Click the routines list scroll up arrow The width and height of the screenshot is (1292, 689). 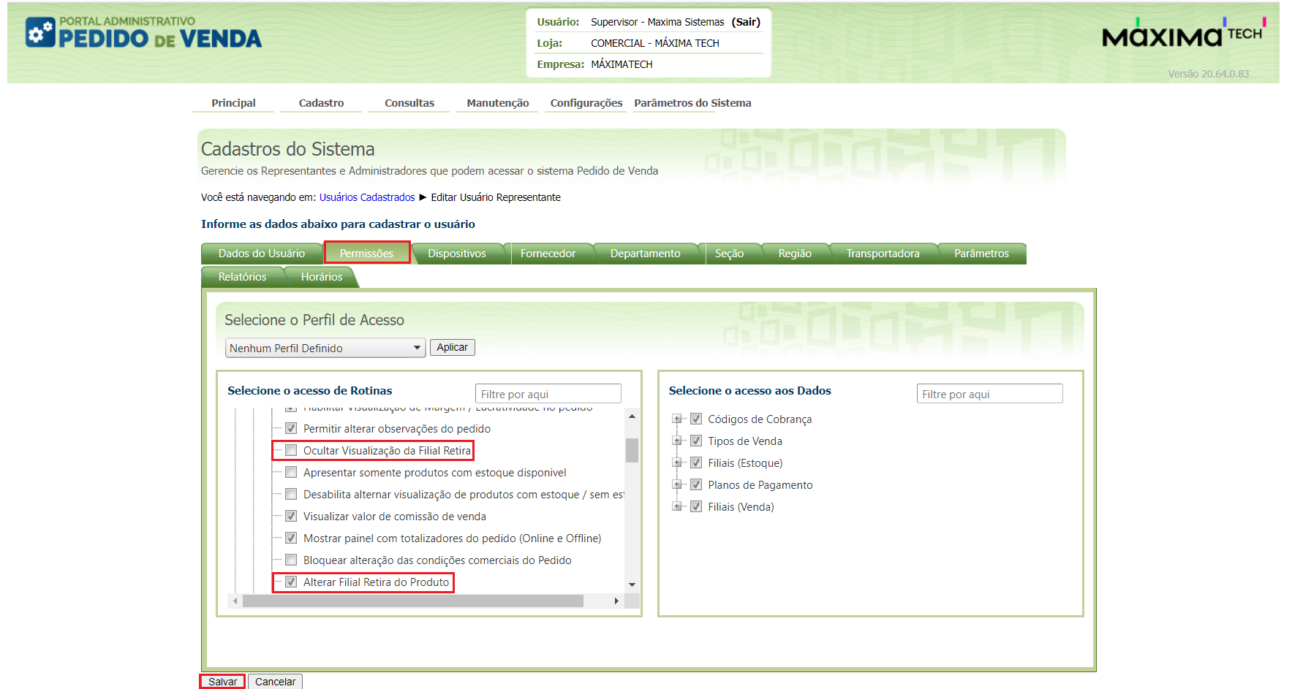pos(632,416)
